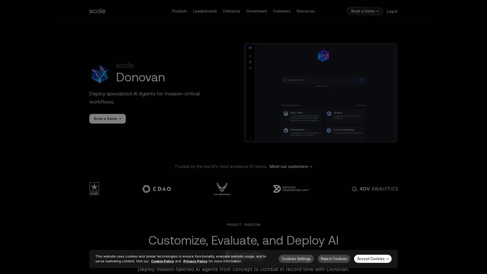Select the apps grid icon in the sidebar

pyautogui.click(x=250, y=62)
